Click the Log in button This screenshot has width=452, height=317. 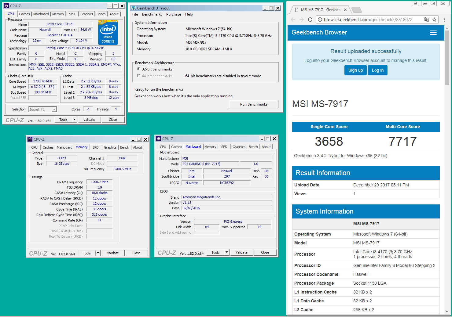[378, 70]
